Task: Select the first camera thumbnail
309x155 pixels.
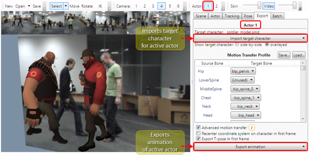Action: point(17,23)
